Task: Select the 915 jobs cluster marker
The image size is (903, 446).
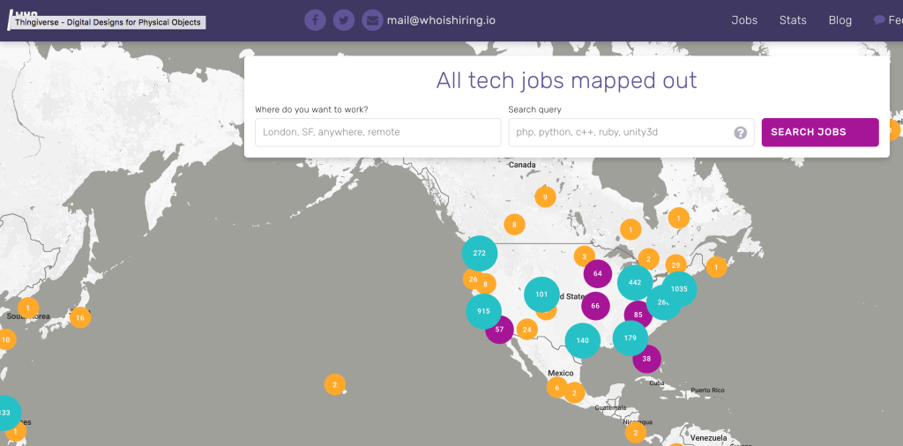Action: tap(483, 311)
